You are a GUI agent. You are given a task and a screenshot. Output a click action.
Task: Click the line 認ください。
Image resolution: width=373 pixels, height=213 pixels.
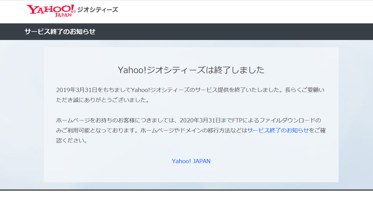tap(72, 141)
